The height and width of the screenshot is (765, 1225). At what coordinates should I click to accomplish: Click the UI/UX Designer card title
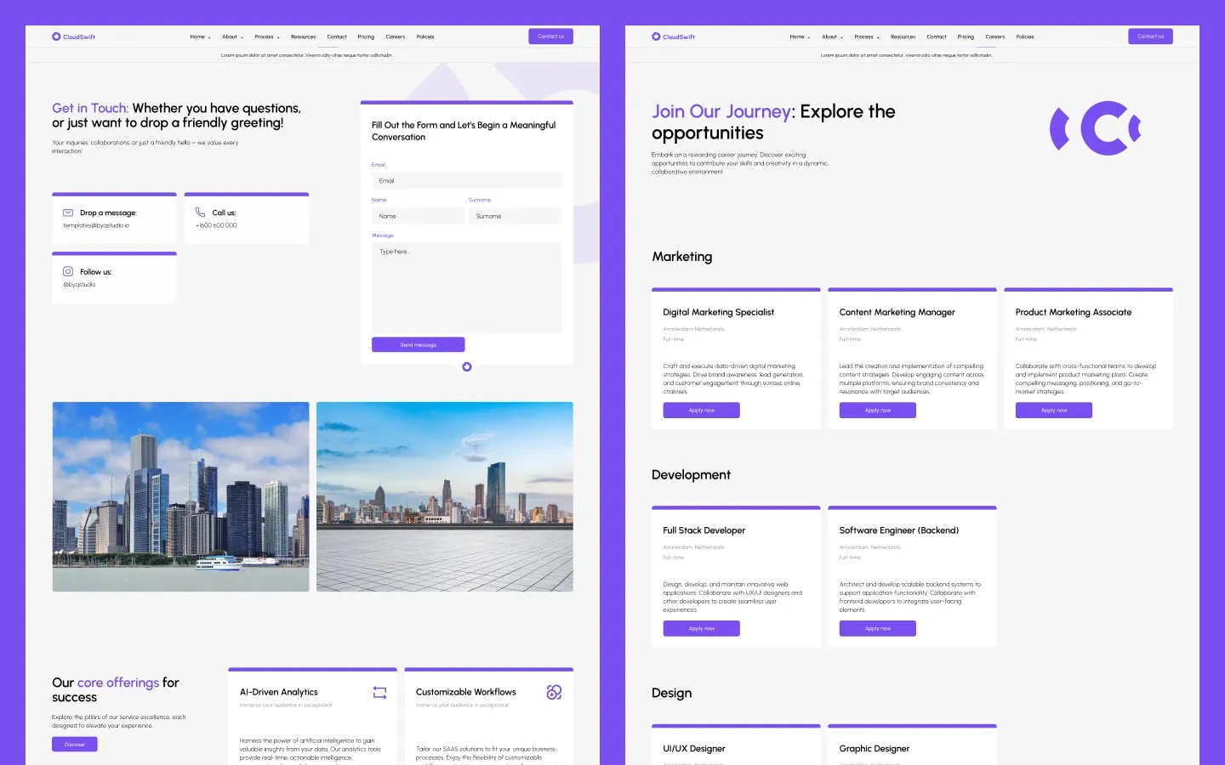click(694, 749)
